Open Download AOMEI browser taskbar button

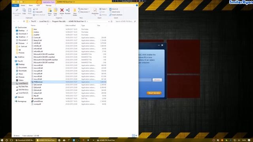(x=25, y=140)
